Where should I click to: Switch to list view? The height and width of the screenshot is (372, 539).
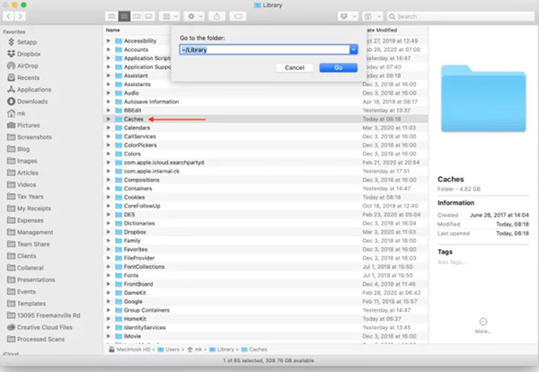pyautogui.click(x=124, y=16)
